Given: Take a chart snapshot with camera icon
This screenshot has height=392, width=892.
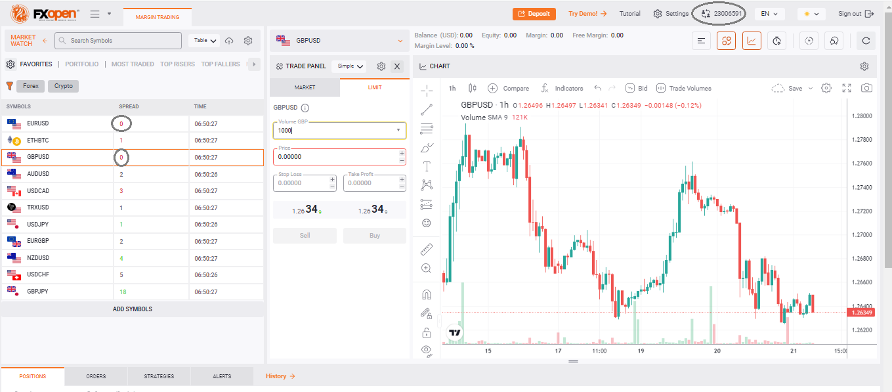Looking at the screenshot, I should coord(867,88).
